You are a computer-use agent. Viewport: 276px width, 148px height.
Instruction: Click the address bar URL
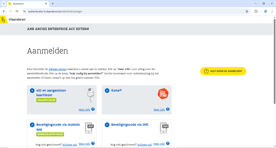click(x=55, y=11)
